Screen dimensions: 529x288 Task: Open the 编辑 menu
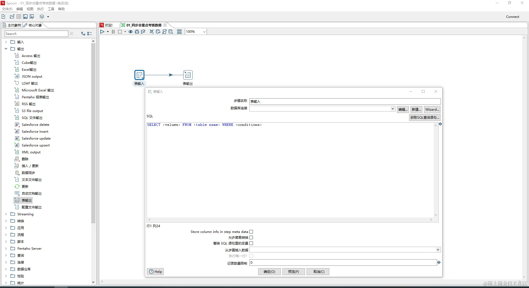tap(20, 9)
